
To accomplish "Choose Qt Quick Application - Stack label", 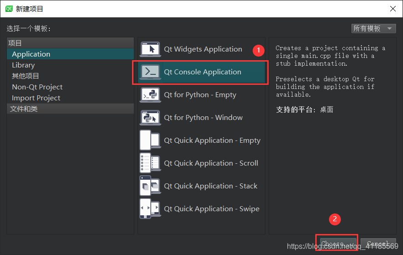I will click(x=211, y=186).
